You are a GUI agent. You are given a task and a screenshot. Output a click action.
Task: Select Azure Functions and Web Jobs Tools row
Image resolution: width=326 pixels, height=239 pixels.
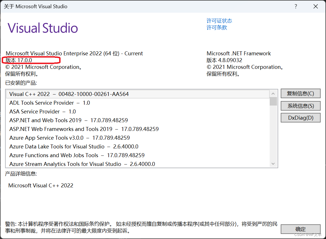point(138,155)
